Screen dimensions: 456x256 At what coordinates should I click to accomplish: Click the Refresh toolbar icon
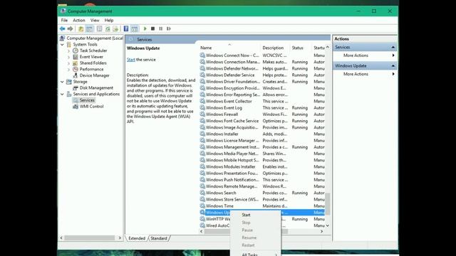(x=108, y=28)
